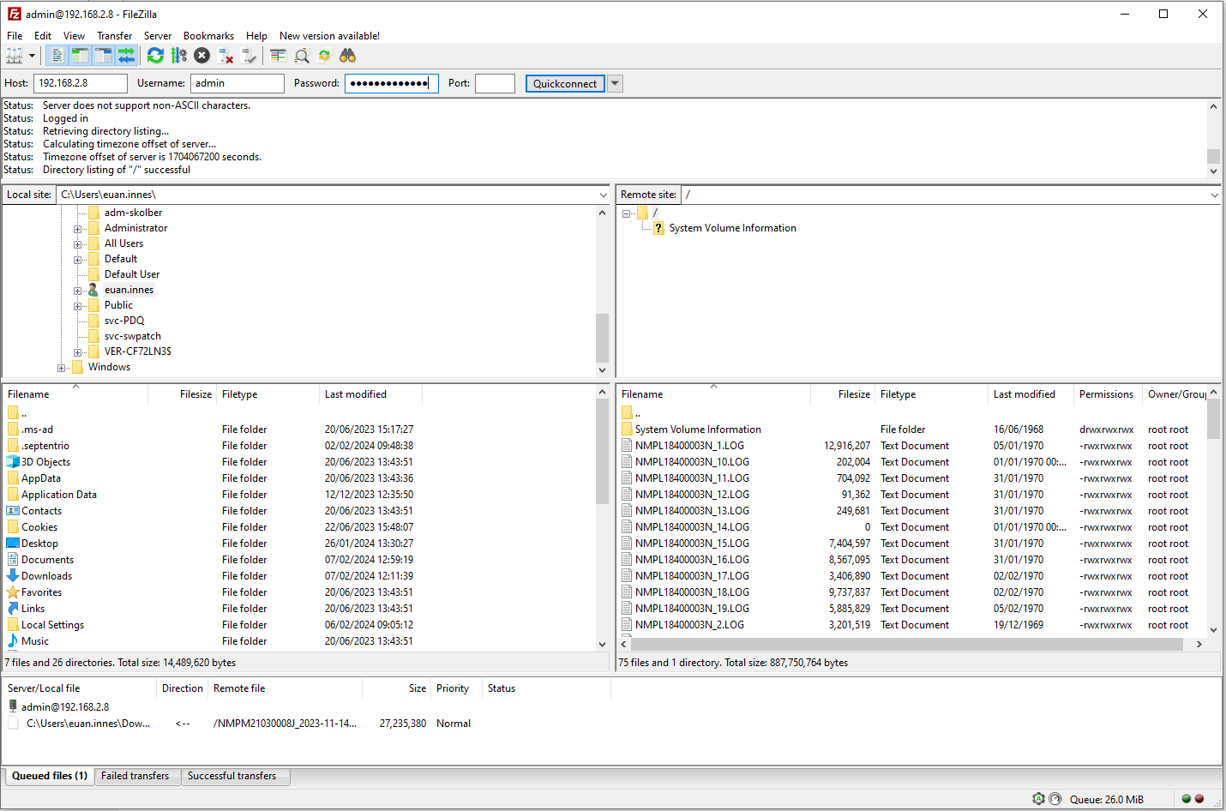The height and width of the screenshot is (811, 1226).
Task: Open the Transfer menu
Action: point(114,35)
